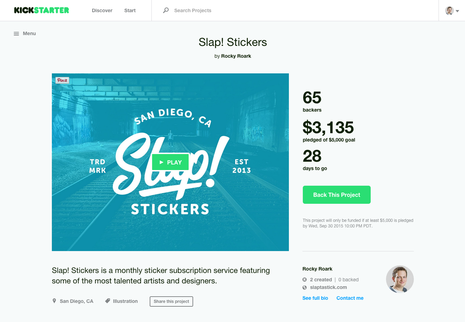Click the Pin it button on video
This screenshot has width=465, height=322.
pos(63,80)
